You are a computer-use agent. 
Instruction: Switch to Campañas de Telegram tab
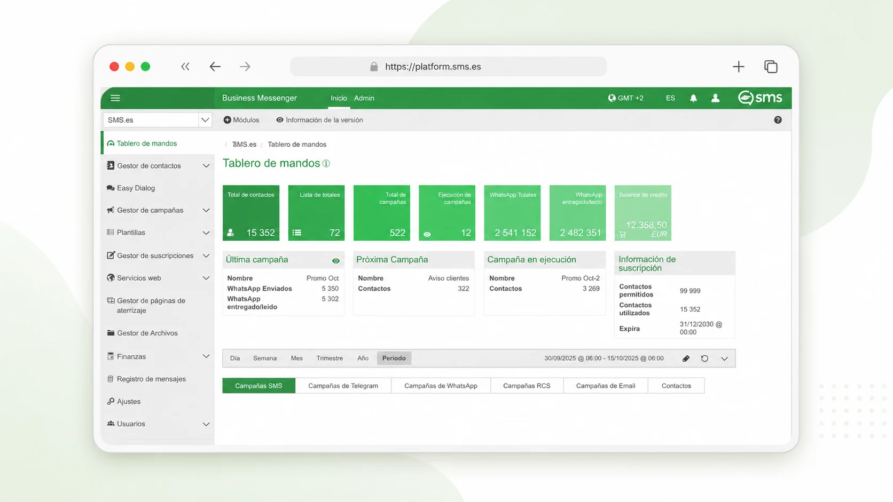point(343,386)
